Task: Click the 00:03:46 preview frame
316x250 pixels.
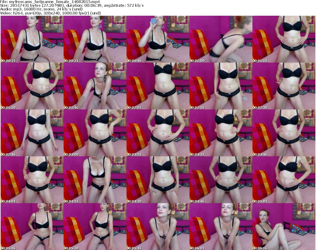Action: tap(284, 133)
